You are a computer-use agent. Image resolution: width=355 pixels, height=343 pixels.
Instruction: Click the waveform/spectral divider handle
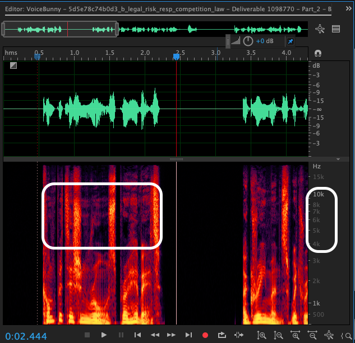176,159
